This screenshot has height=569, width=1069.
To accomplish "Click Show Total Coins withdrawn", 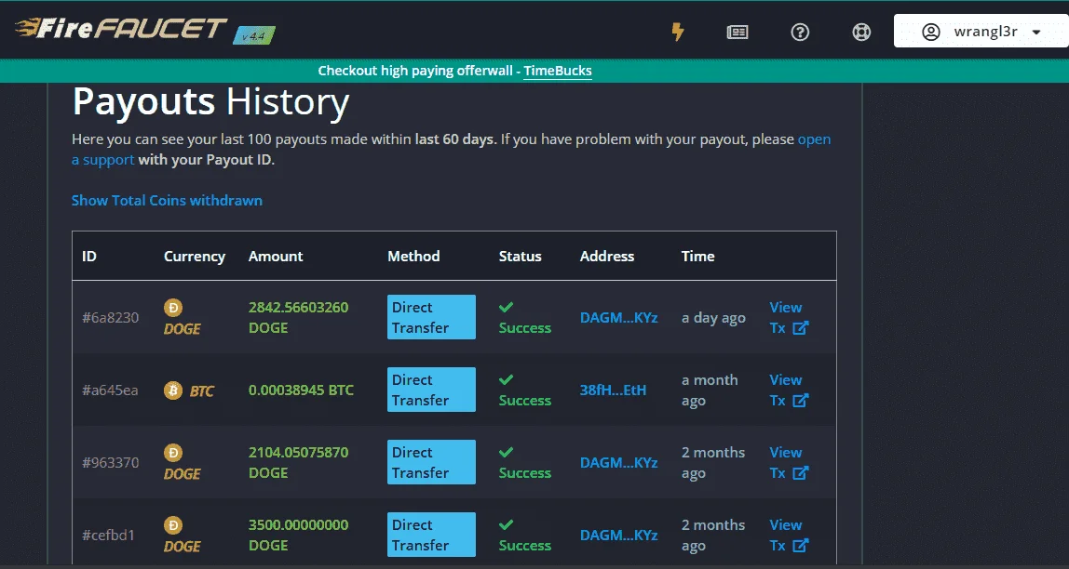I will (x=167, y=200).
